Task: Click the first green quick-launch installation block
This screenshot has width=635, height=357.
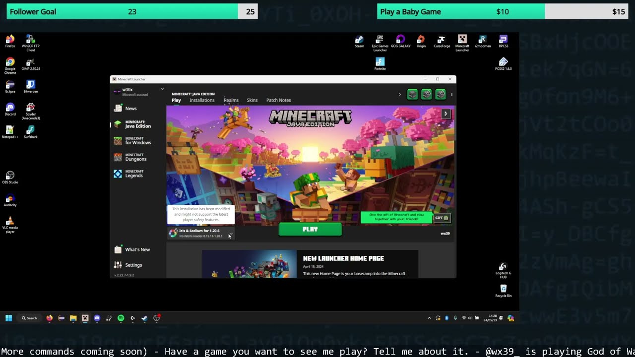Action: click(x=412, y=94)
